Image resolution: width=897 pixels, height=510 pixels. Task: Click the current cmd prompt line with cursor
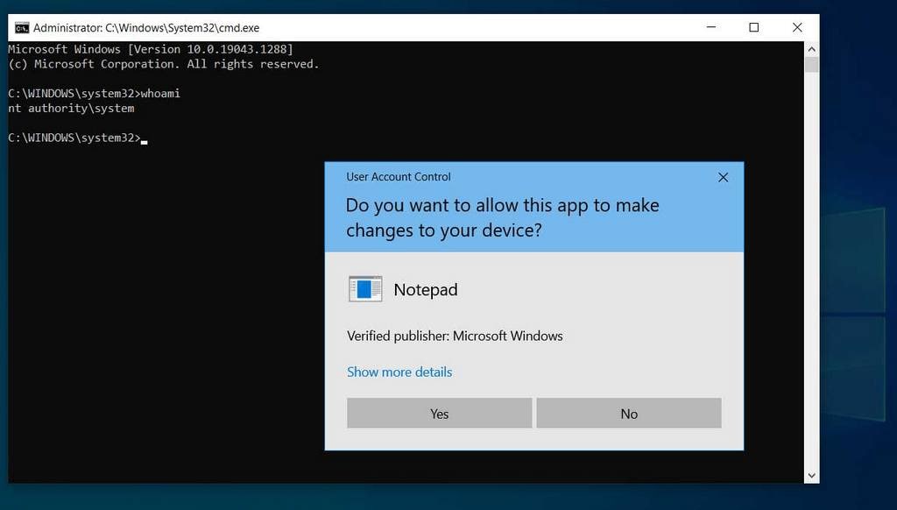point(78,138)
